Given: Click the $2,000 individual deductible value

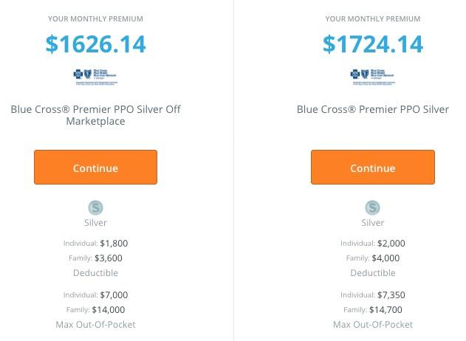Looking at the screenshot, I should 391,243.
